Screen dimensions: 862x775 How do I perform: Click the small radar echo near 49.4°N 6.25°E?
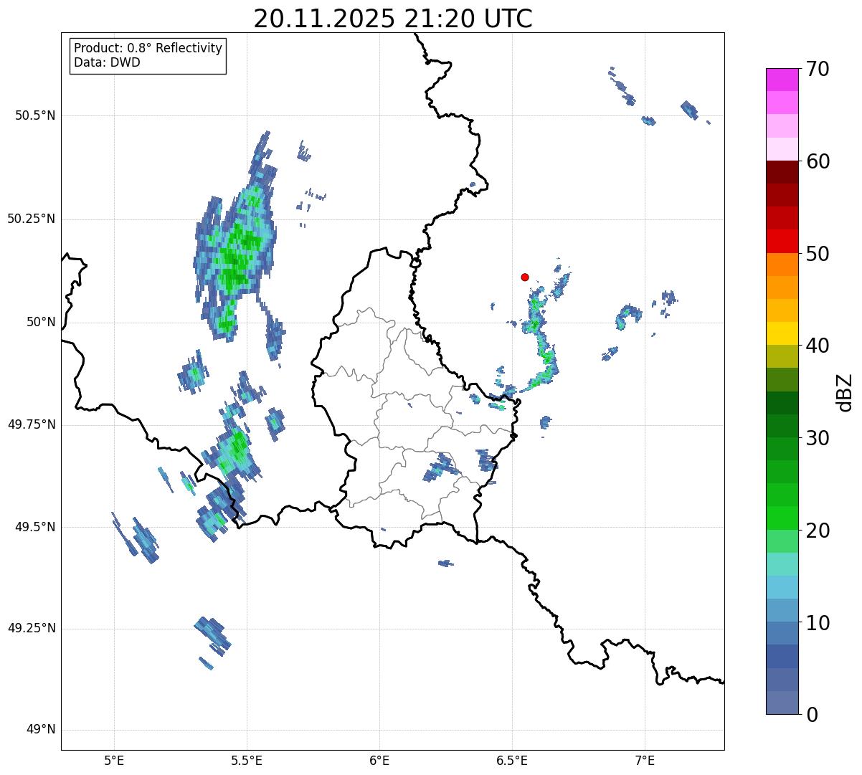pyautogui.click(x=446, y=564)
